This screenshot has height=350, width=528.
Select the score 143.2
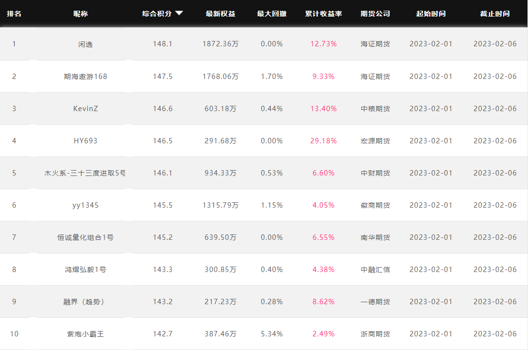point(163,302)
